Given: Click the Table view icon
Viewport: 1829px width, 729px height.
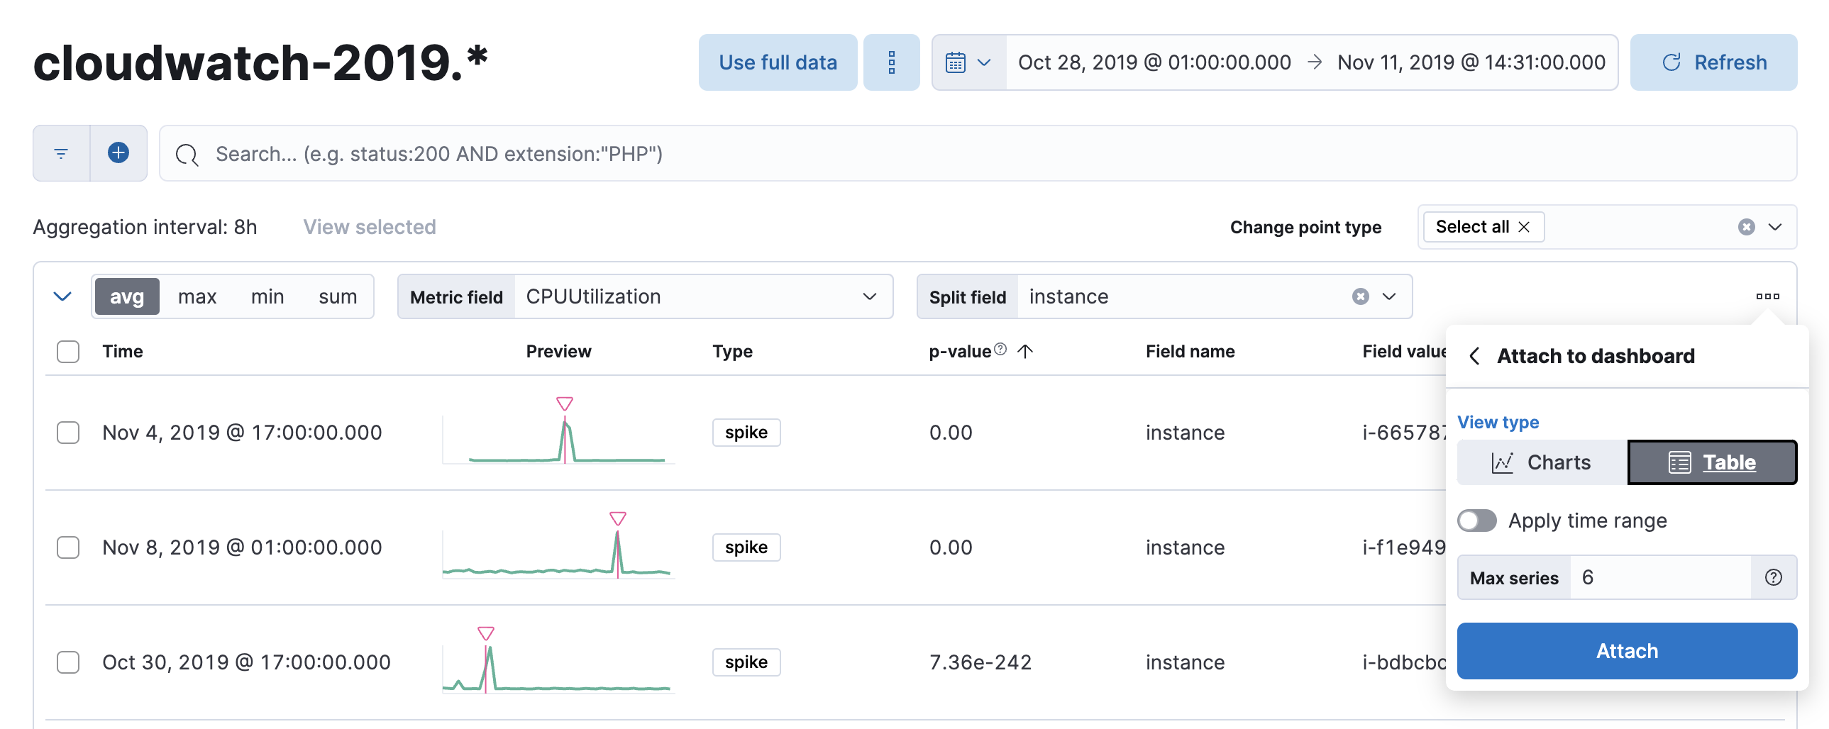Looking at the screenshot, I should click(x=1679, y=463).
